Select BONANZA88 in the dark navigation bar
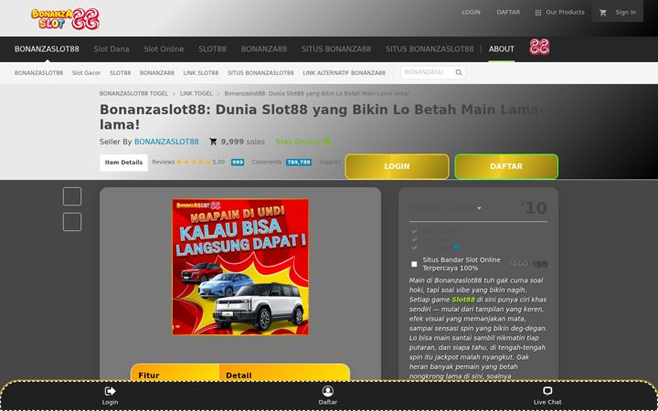The image size is (658, 411). (264, 49)
